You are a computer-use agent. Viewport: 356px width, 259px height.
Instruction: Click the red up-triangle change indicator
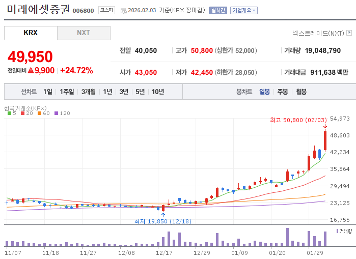[31, 71]
